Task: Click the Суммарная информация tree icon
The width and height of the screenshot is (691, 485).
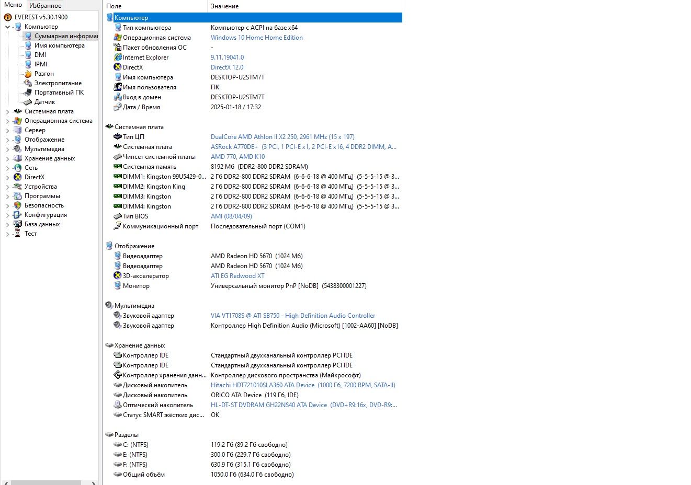Action: tap(28, 36)
